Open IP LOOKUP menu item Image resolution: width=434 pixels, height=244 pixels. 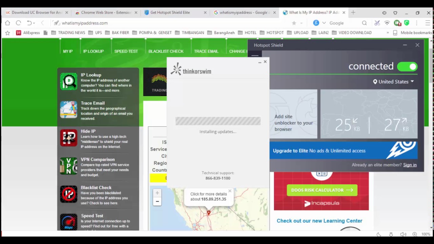pos(94,51)
